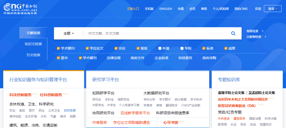Click 研究生 under 知网研学平台
This screenshot has width=286, height=128.
point(97,100)
